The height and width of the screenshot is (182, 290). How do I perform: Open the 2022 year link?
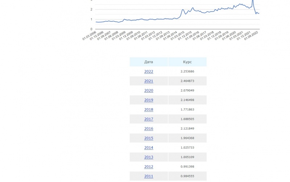(x=149, y=72)
